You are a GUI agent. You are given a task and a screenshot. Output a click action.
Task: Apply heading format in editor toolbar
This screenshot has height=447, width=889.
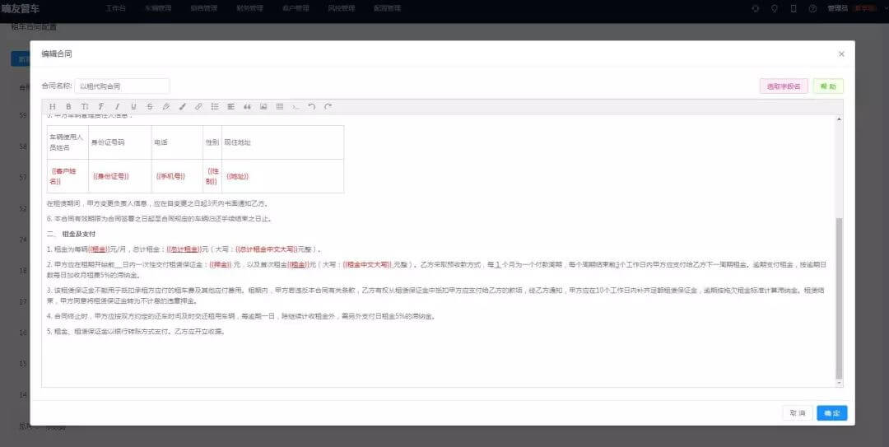click(52, 106)
